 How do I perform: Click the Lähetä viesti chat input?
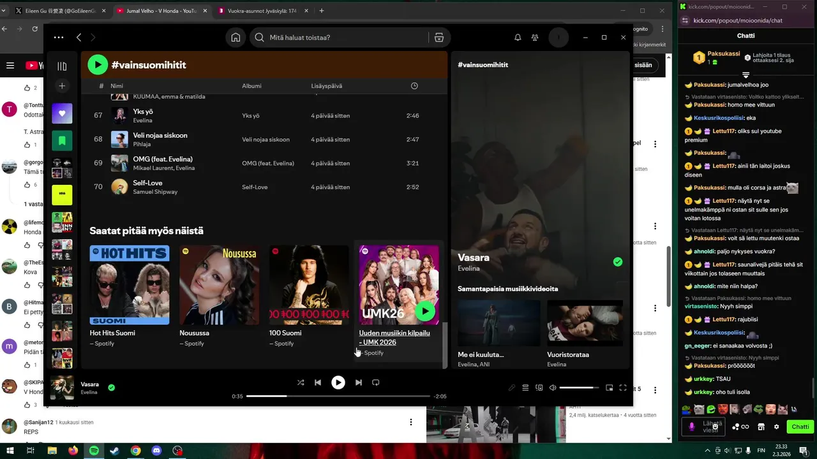click(x=712, y=427)
